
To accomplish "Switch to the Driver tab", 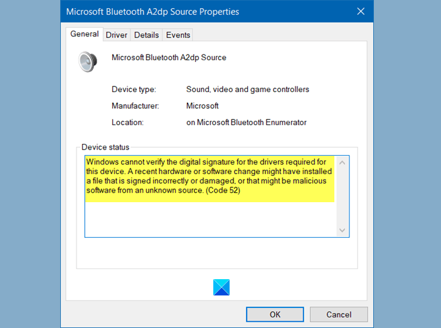I will [117, 35].
